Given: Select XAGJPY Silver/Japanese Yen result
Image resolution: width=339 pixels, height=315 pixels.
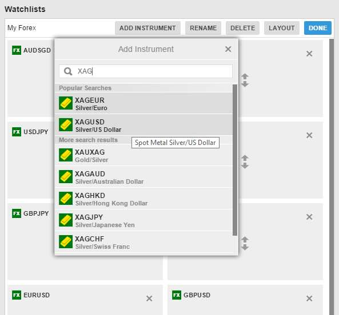Looking at the screenshot, I should (x=143, y=220).
